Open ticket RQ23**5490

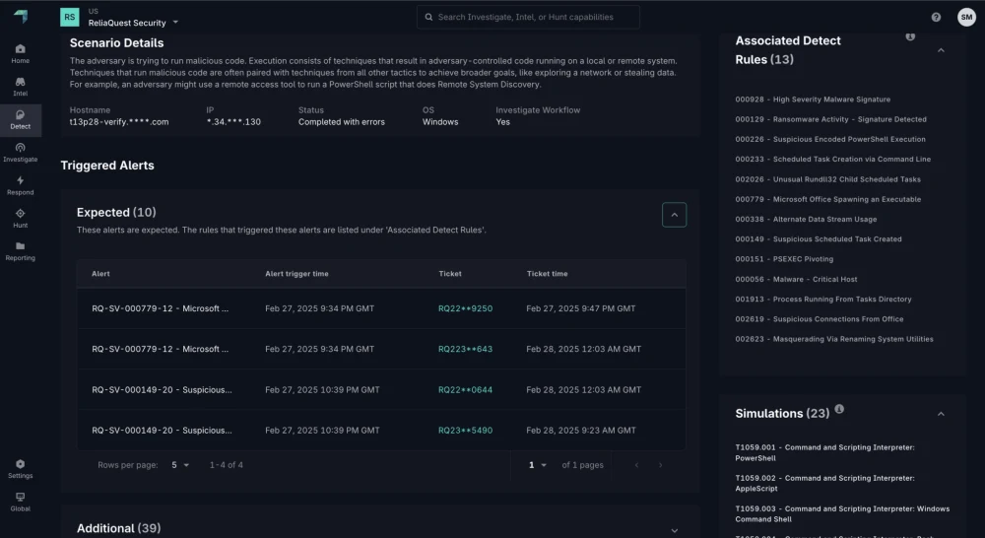coord(466,431)
